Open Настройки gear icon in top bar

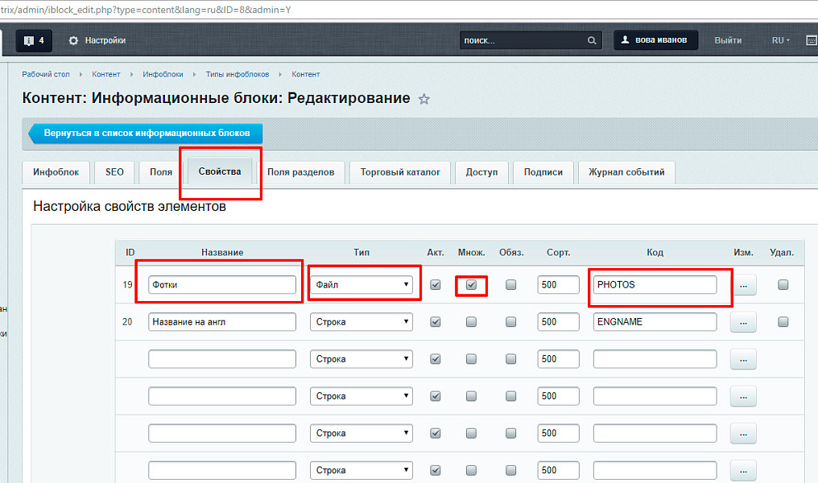click(x=74, y=40)
